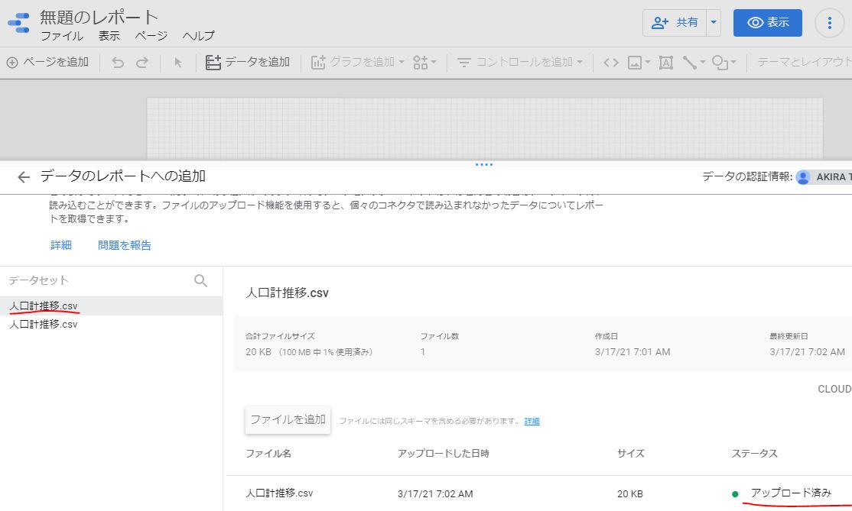Viewport: 852px width, 511px height.
Task: Open the three-dot more options menu
Action: click(830, 23)
